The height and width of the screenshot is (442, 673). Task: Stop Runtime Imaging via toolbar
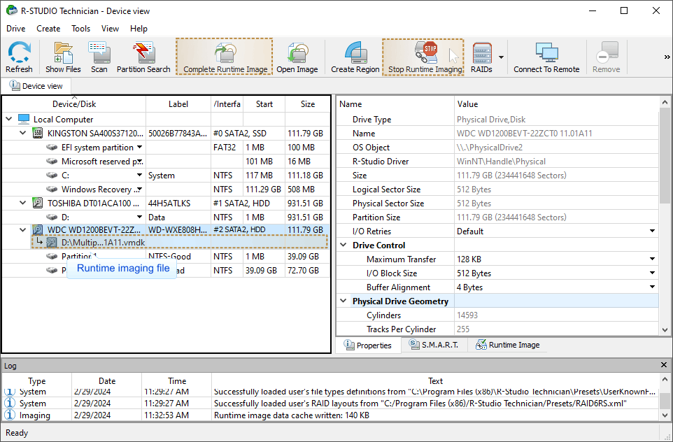click(423, 57)
